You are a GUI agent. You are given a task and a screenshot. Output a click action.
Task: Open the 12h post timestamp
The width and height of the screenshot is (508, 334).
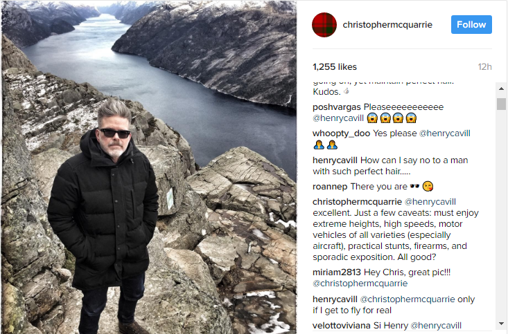coord(484,67)
